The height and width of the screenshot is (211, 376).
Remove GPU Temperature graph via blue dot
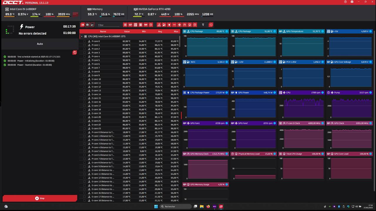[x=323, y=31]
